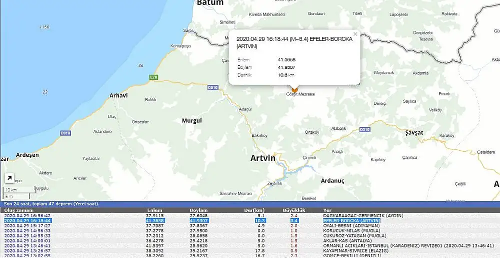
Task: Select the Büyüklük column header
Action: tap(294, 210)
